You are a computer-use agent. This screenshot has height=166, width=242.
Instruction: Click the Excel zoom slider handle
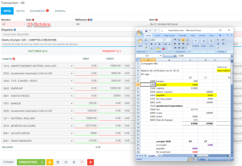217,159
